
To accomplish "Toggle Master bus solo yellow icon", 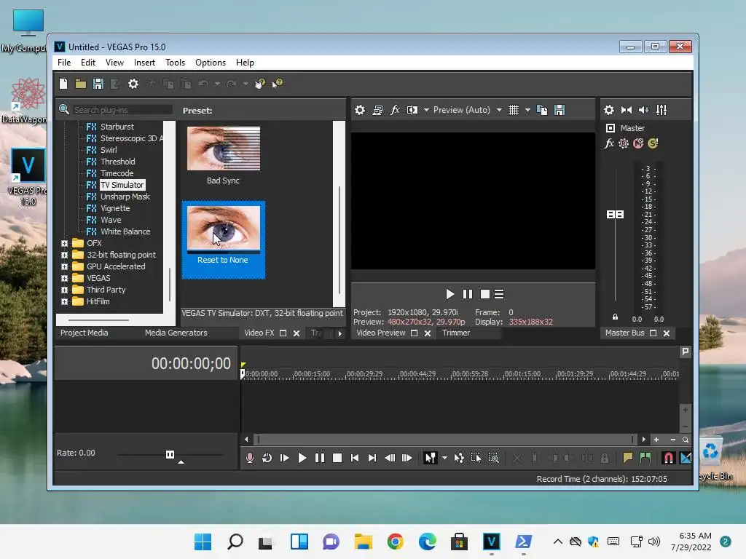I will 653,143.
